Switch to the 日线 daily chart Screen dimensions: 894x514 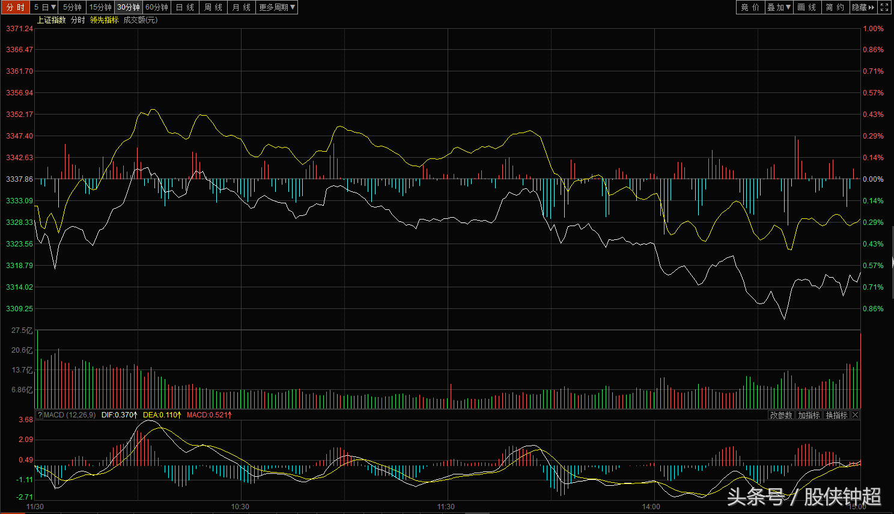point(185,7)
